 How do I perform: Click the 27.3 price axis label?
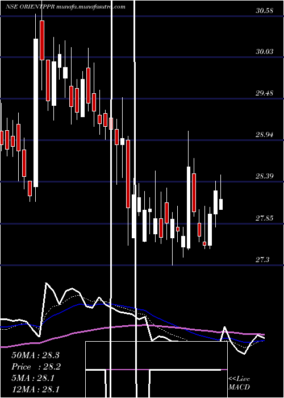pyautogui.click(x=262, y=260)
